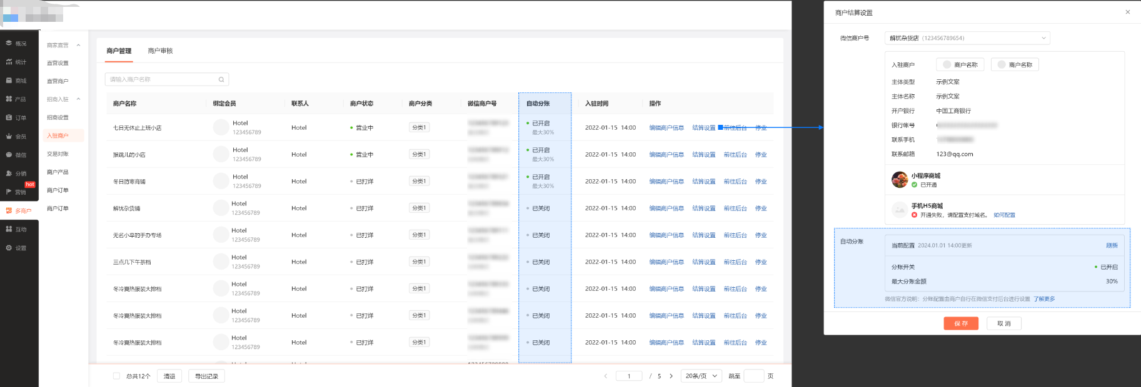This screenshot has height=387, width=1141.
Task: Click the 刷新 link in 当前配置
Action: pos(1112,245)
